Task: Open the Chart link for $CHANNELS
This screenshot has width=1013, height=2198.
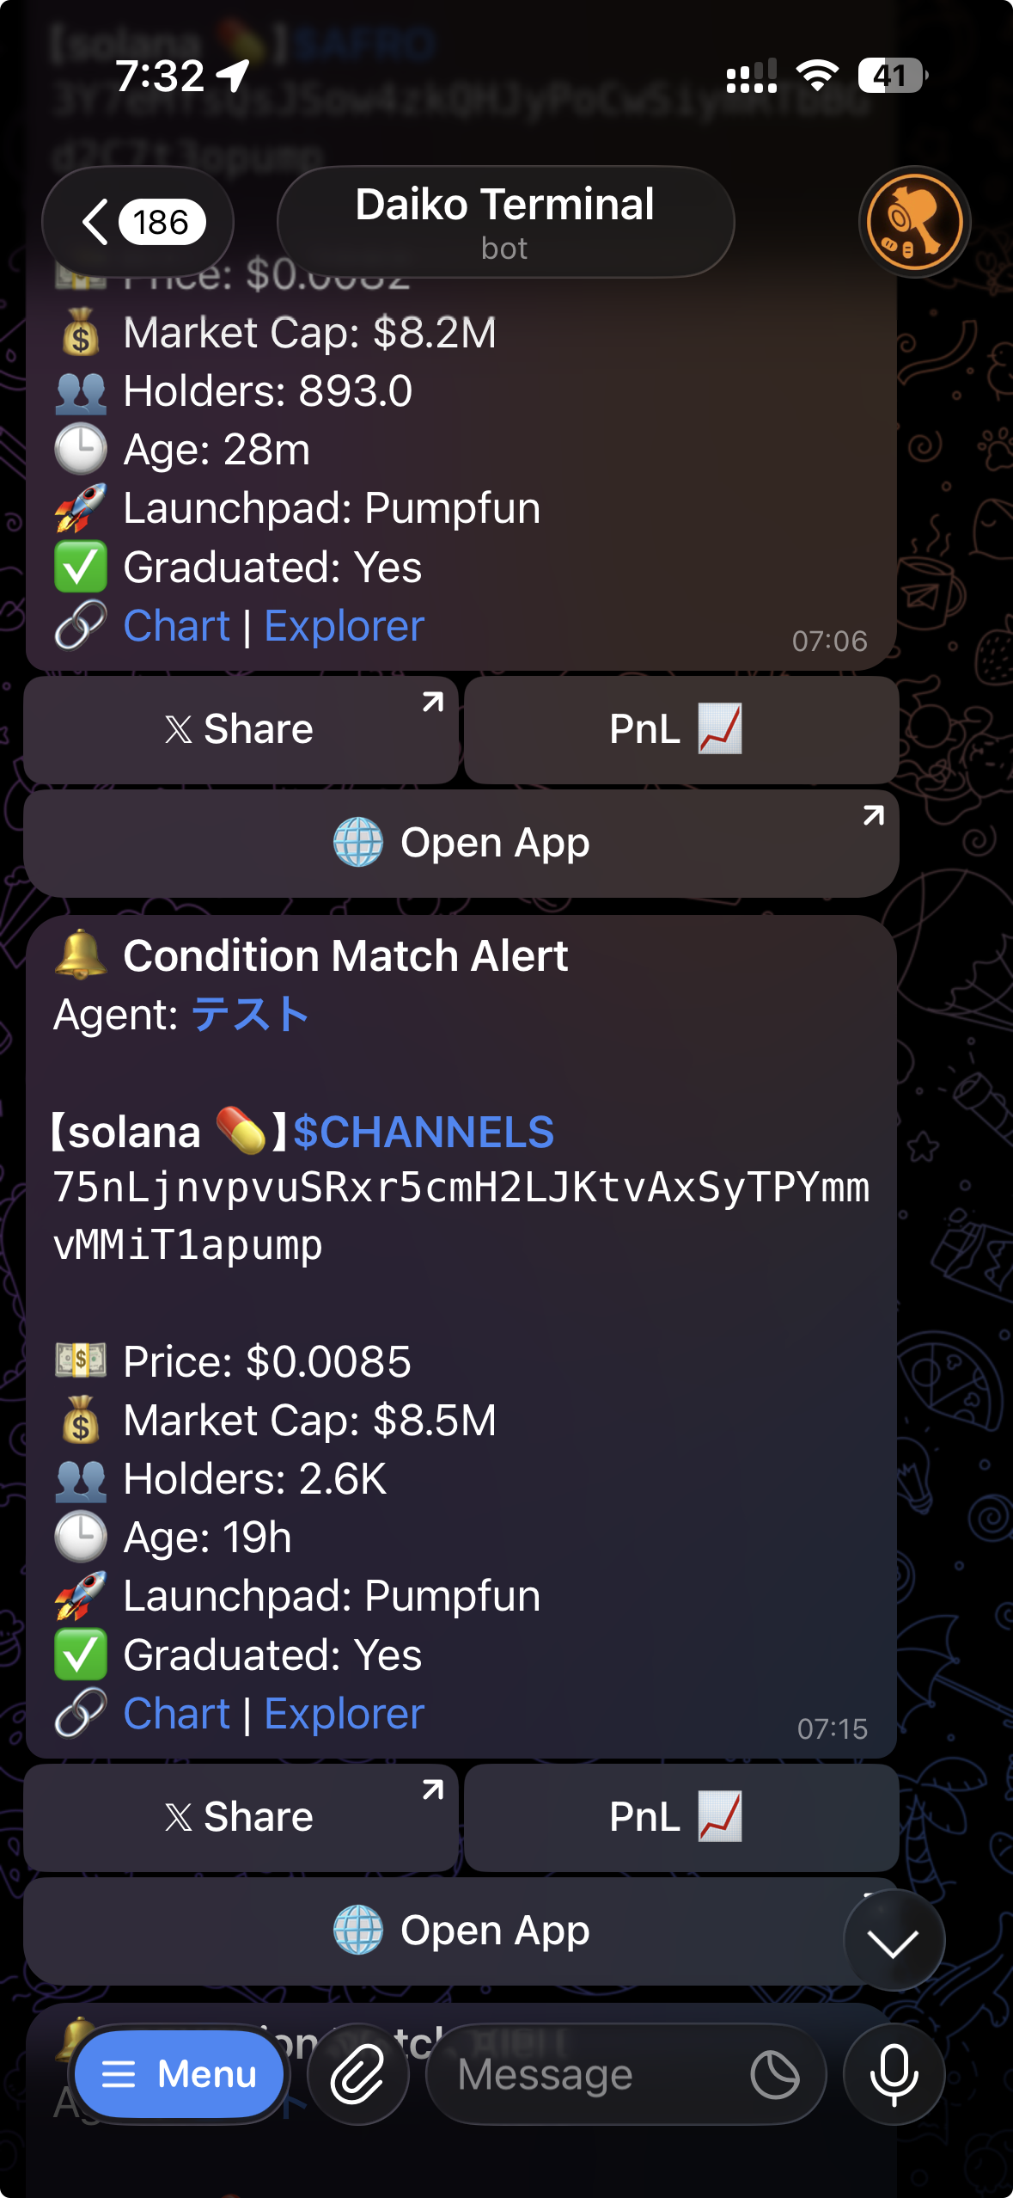Action: point(175,1711)
